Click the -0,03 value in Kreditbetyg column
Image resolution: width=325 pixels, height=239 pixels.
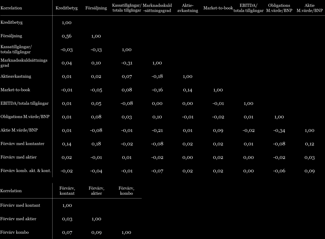pos(67,49)
